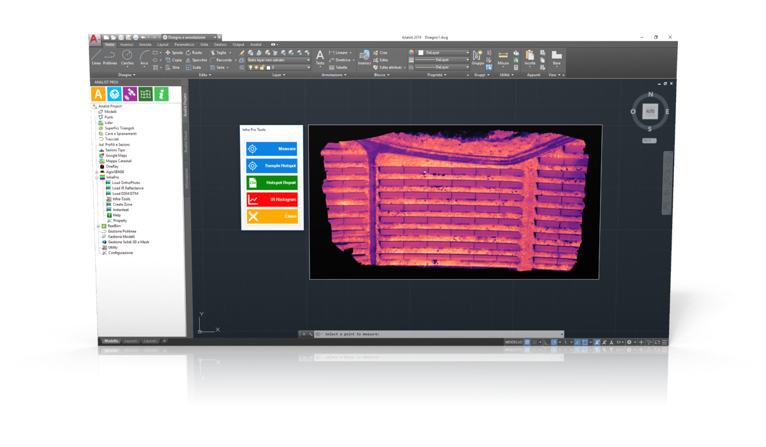Click the Taglia trim tool
The width and height of the screenshot is (766, 447).
pyautogui.click(x=218, y=52)
